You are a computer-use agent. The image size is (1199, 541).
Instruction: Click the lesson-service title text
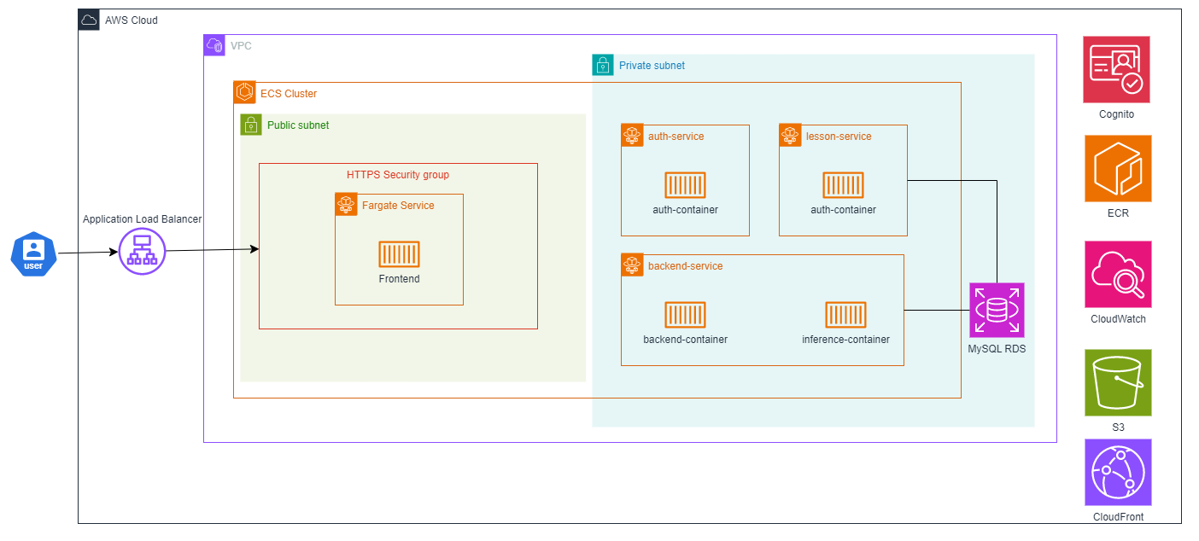point(839,136)
